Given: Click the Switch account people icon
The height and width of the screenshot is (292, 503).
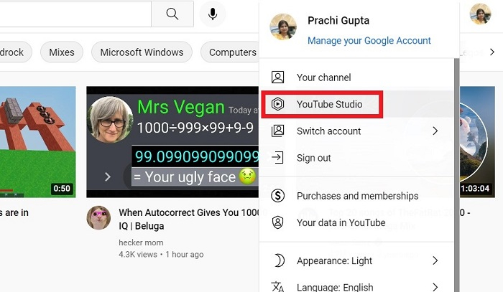Looking at the screenshot, I should point(277,131).
